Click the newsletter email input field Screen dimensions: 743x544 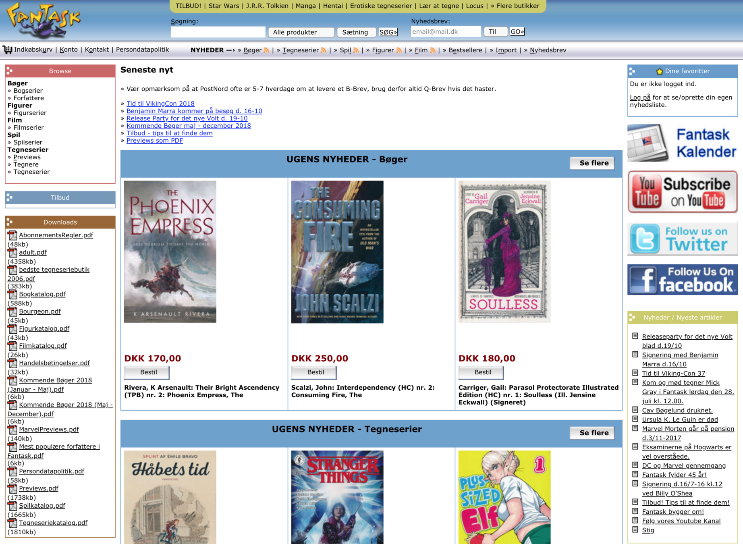(446, 31)
